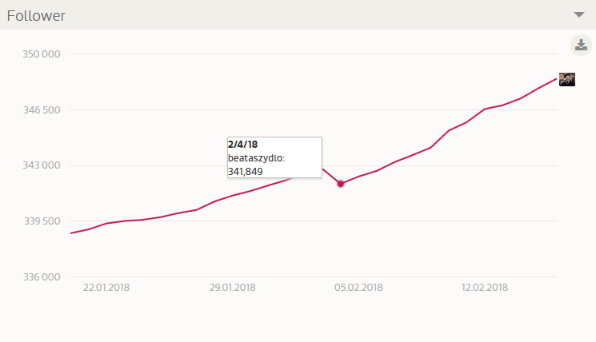Click the 350 000 y-axis label
The image size is (596, 342).
41,54
